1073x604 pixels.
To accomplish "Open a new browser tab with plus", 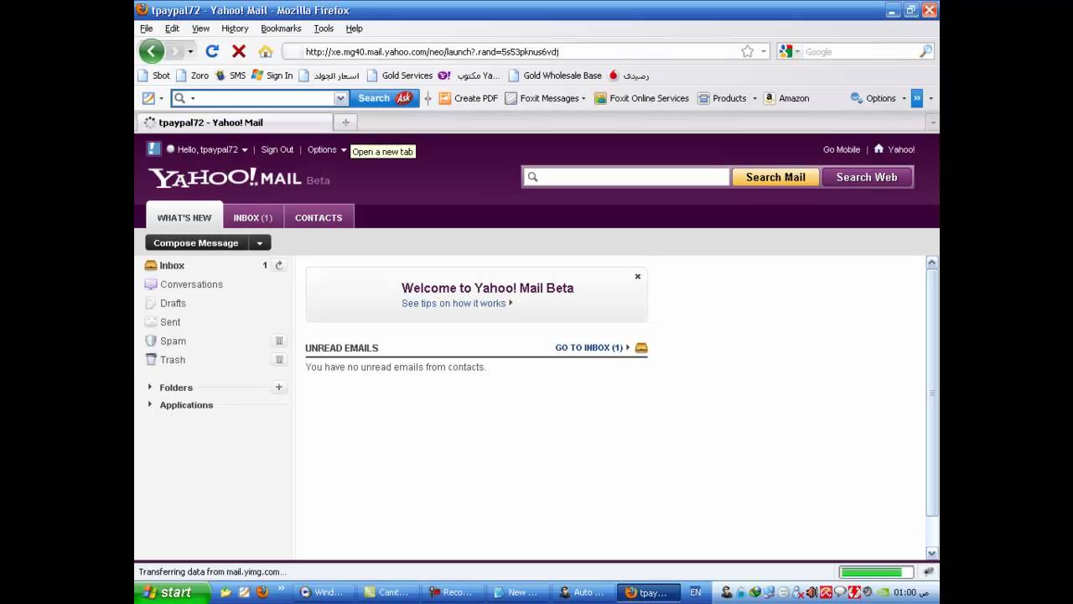I will click(x=345, y=122).
